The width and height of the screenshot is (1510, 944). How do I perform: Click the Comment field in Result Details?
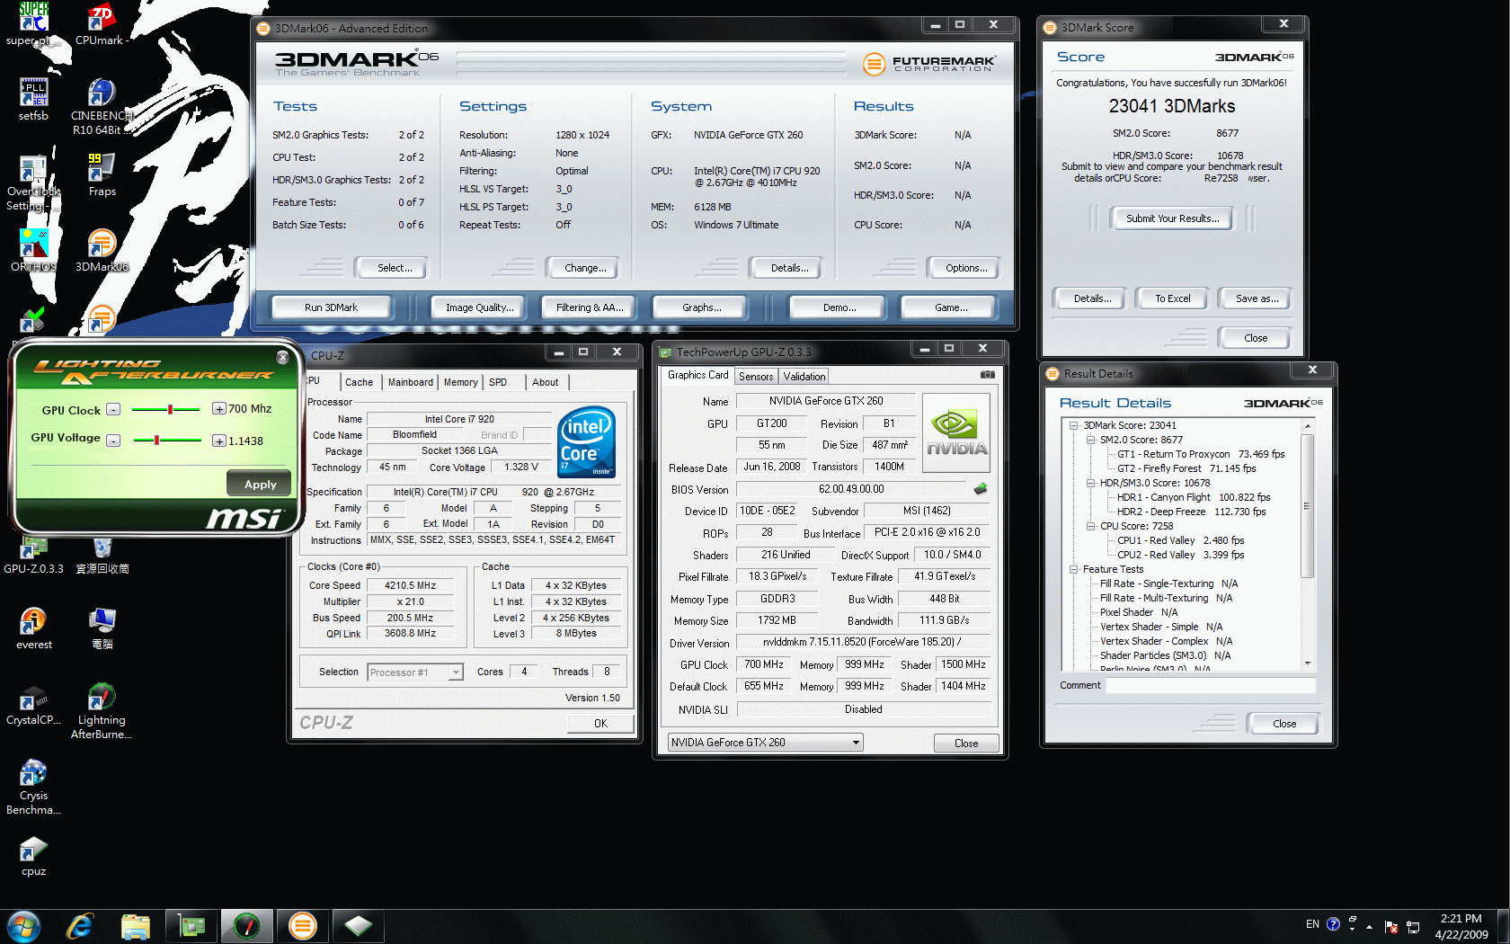click(x=1211, y=685)
